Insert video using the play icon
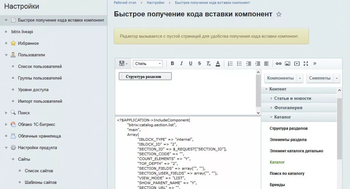The width and height of the screenshot is (350, 189). pyautogui.click(x=297, y=64)
